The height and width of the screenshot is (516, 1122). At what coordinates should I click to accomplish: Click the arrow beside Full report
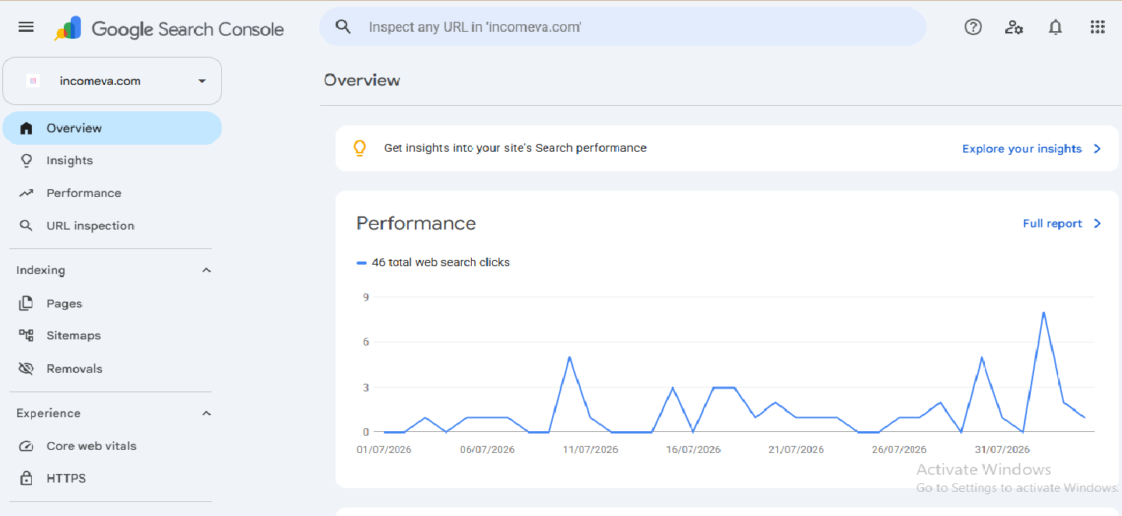pyautogui.click(x=1097, y=223)
